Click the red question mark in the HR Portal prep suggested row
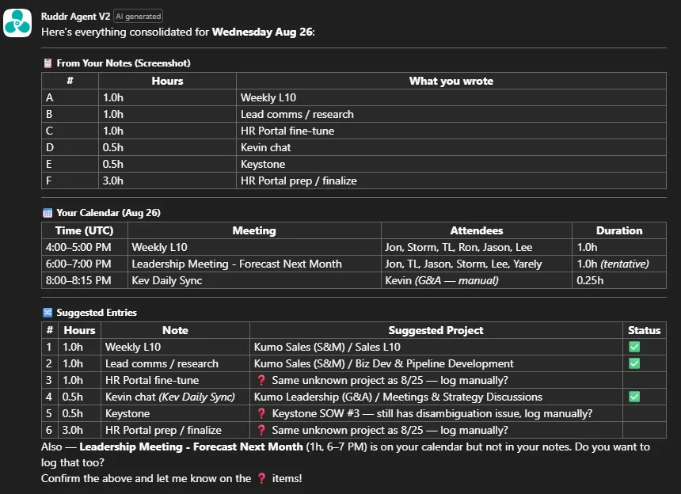The width and height of the screenshot is (681, 494). [261, 430]
